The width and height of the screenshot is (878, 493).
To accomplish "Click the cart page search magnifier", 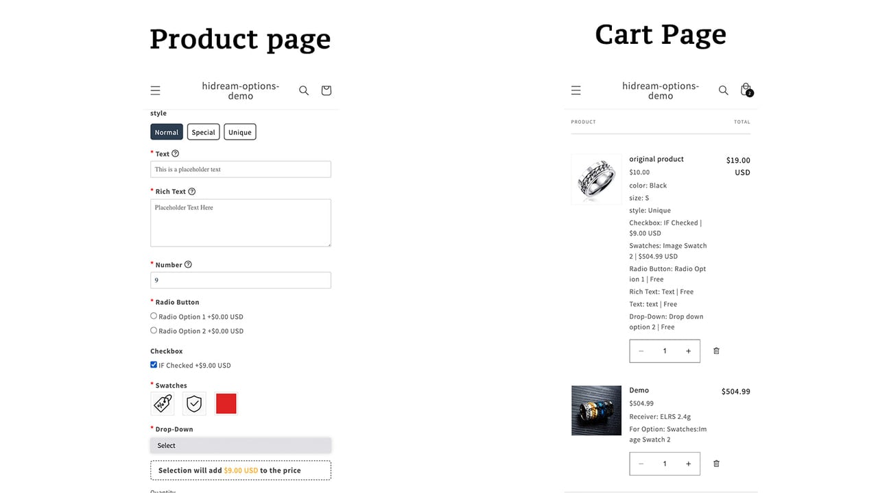I will tap(723, 90).
